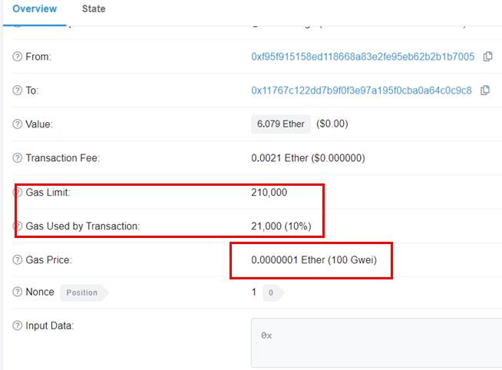The height and width of the screenshot is (370, 502).
Task: Click help icon beside Transaction Fee
Action: (x=18, y=158)
